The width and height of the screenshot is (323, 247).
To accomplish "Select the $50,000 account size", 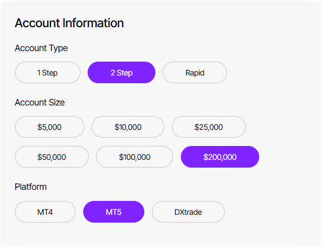I will [52, 157].
